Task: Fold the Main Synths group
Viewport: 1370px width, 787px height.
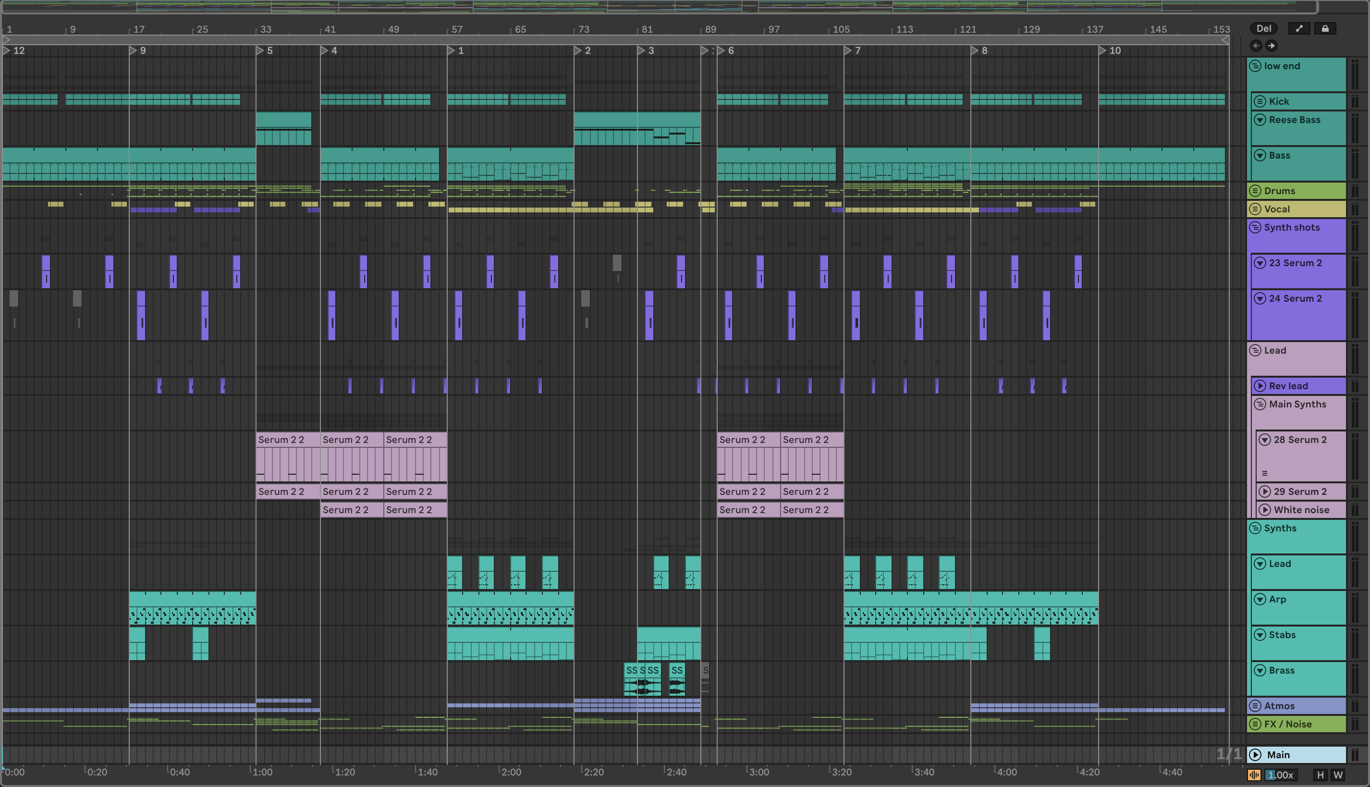Action: coord(1260,405)
